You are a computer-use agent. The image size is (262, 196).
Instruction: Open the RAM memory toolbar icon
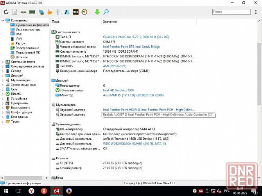click(32, 12)
